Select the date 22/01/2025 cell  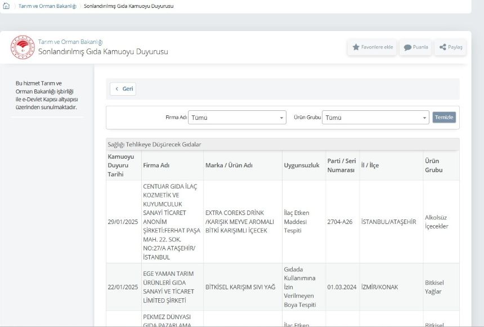pyautogui.click(x=123, y=287)
